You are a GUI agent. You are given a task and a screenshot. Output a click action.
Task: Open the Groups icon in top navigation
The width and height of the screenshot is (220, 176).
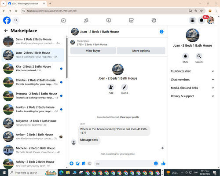pos(154,20)
